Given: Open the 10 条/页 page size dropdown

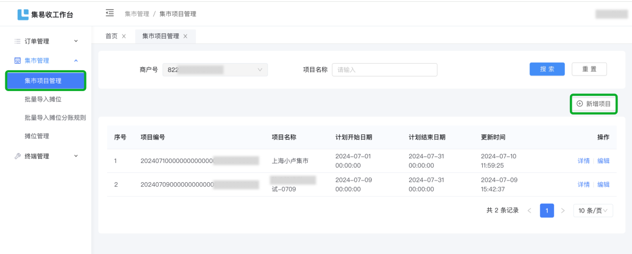Looking at the screenshot, I should click(593, 211).
